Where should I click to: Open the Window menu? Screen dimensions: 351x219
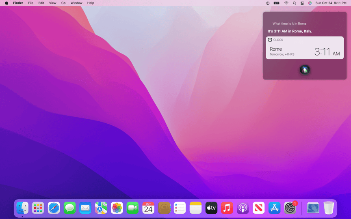pos(76,3)
